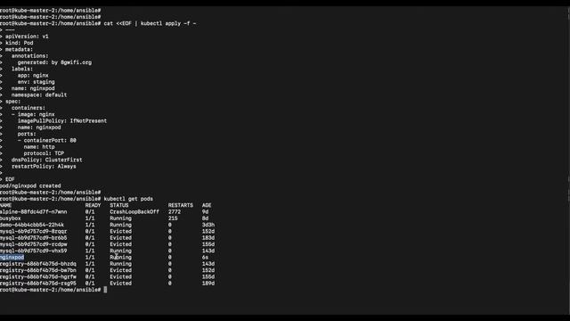Click the age value '189d'
The height and width of the screenshot is (321, 570).
click(208, 284)
